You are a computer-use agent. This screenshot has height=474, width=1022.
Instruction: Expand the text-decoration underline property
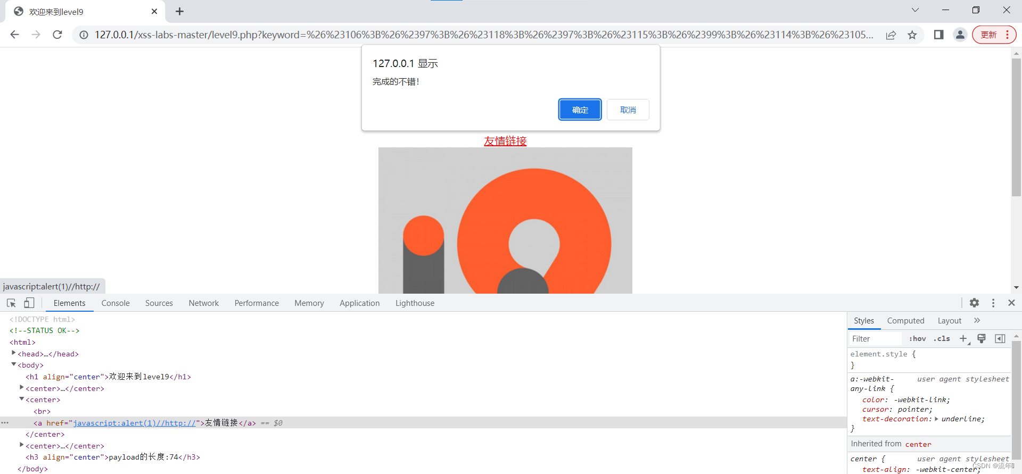(936, 419)
